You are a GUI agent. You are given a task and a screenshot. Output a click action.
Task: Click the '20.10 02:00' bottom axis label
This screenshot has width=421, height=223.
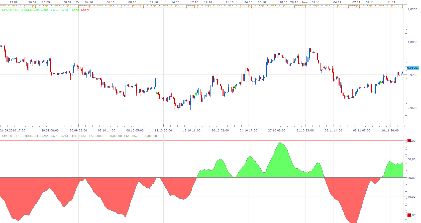pyautogui.click(x=220, y=130)
